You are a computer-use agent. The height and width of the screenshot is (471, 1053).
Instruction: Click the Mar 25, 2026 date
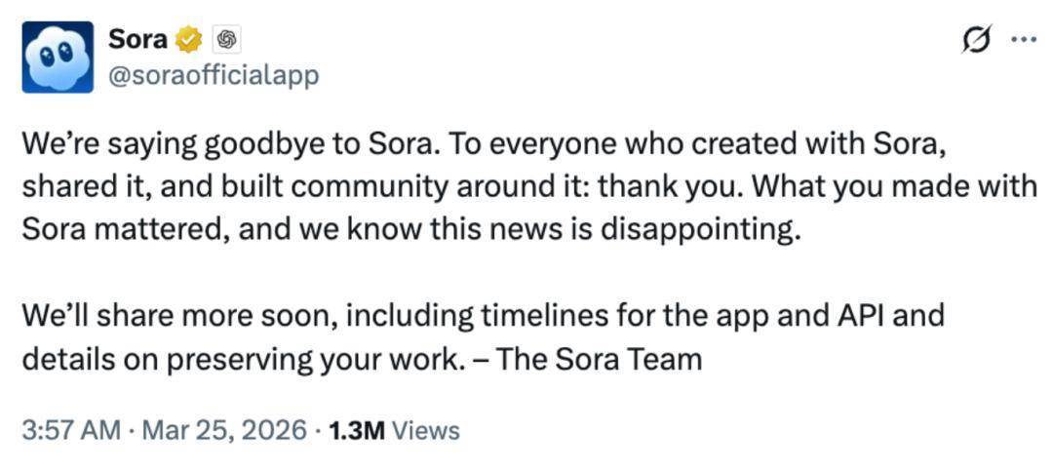click(x=224, y=430)
